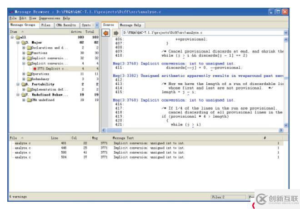Image resolution: width=300 pixels, height=209 pixels.
Task: Click the red 3771 message marker icon
Action: coord(35,69)
